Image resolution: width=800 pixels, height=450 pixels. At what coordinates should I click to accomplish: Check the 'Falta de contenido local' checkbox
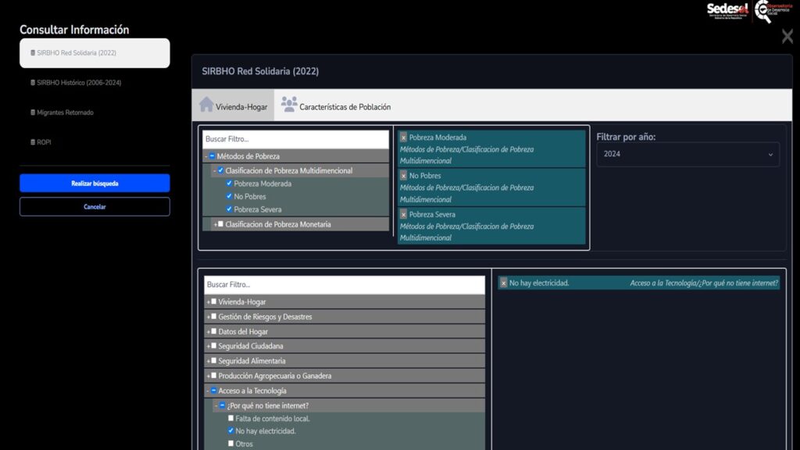230,419
